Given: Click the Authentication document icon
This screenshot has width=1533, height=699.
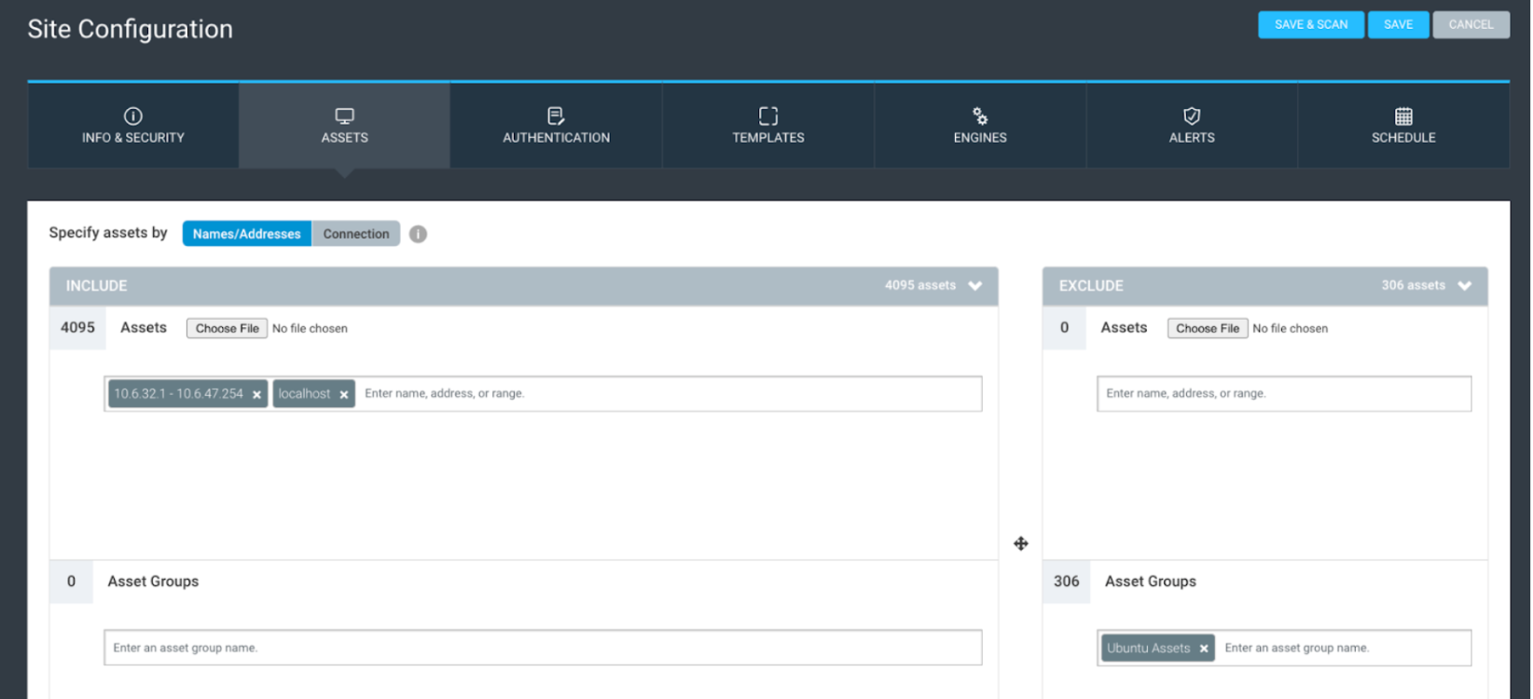Looking at the screenshot, I should click(x=556, y=116).
